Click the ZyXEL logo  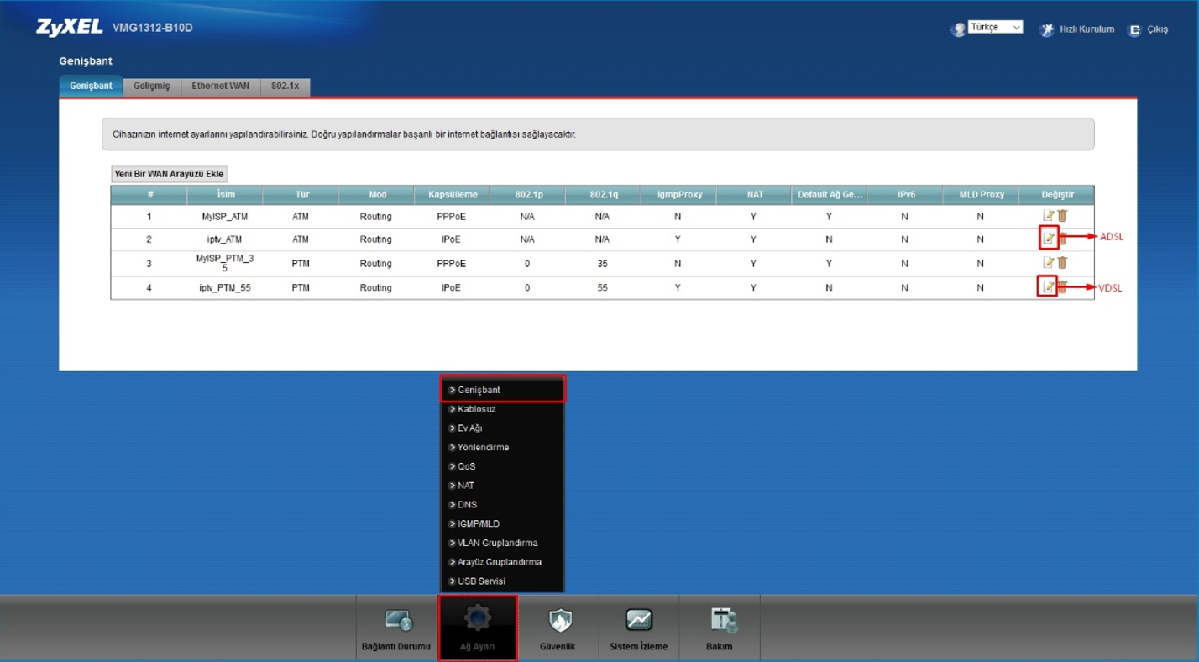click(69, 27)
